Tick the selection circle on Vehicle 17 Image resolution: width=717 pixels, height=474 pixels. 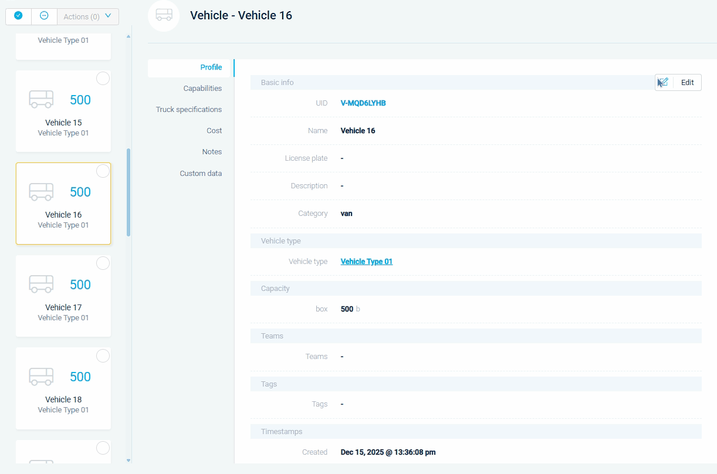click(x=103, y=263)
